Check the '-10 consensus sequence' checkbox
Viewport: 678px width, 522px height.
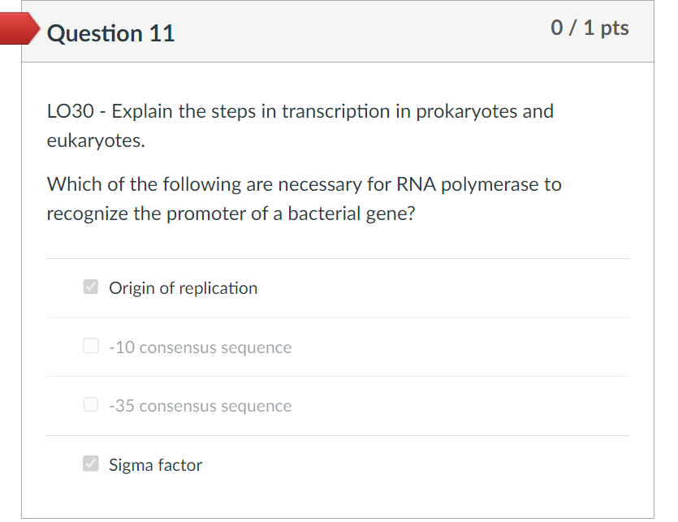pos(90,345)
